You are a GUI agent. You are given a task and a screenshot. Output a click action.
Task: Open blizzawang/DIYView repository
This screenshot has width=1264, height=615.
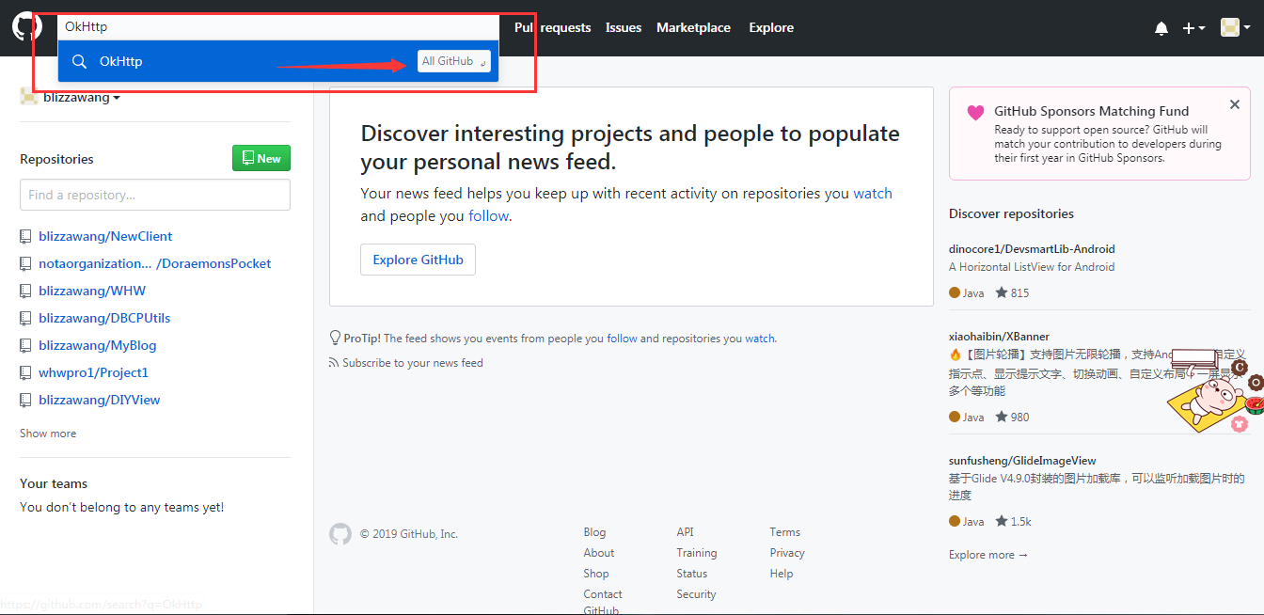(100, 400)
